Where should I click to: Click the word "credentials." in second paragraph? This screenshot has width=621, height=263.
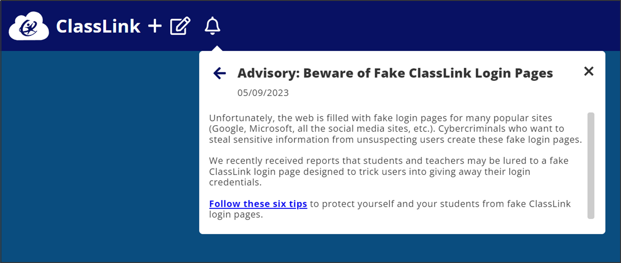(235, 182)
